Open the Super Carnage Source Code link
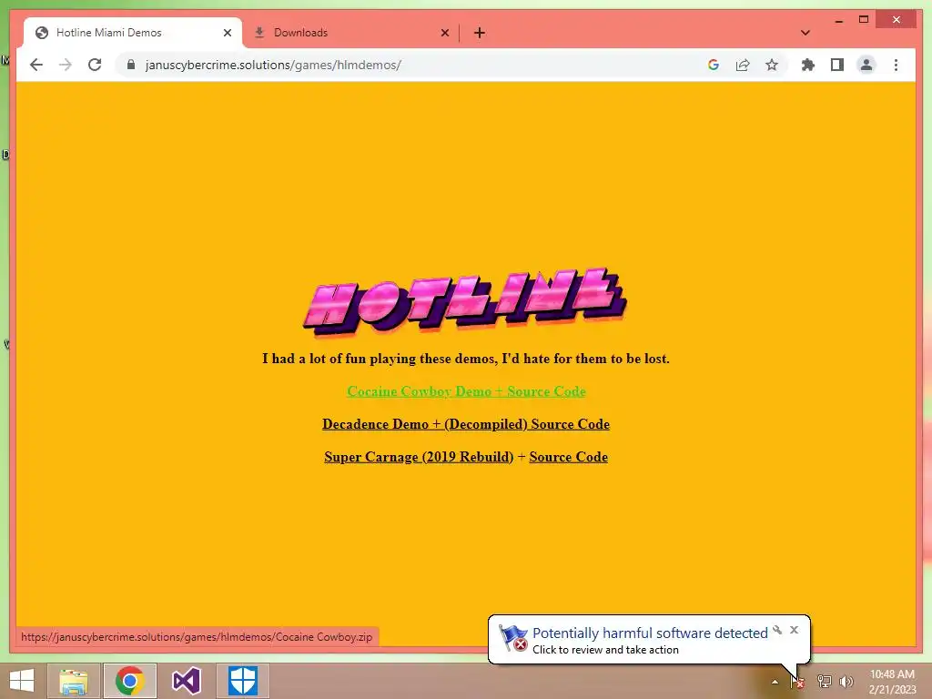 pos(568,457)
